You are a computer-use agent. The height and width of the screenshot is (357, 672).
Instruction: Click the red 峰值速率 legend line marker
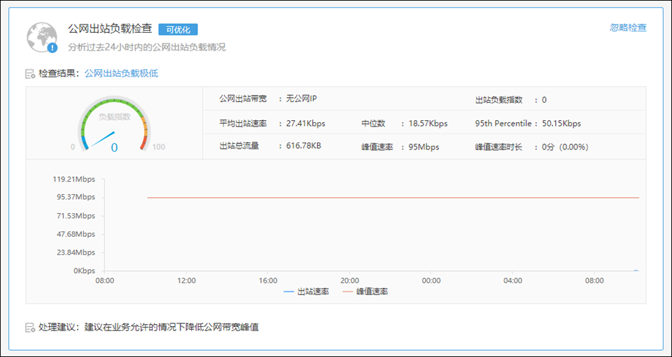pos(348,291)
